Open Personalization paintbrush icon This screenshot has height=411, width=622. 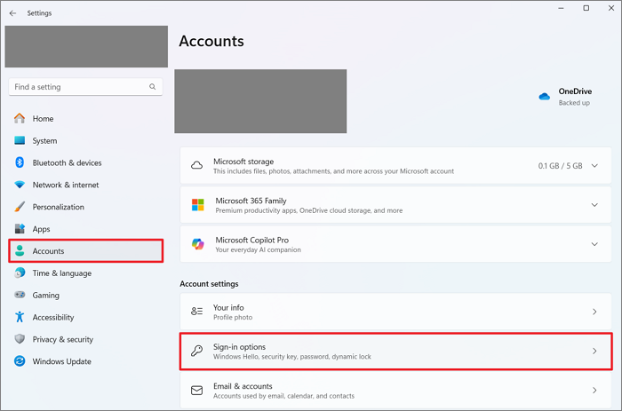[20, 207]
